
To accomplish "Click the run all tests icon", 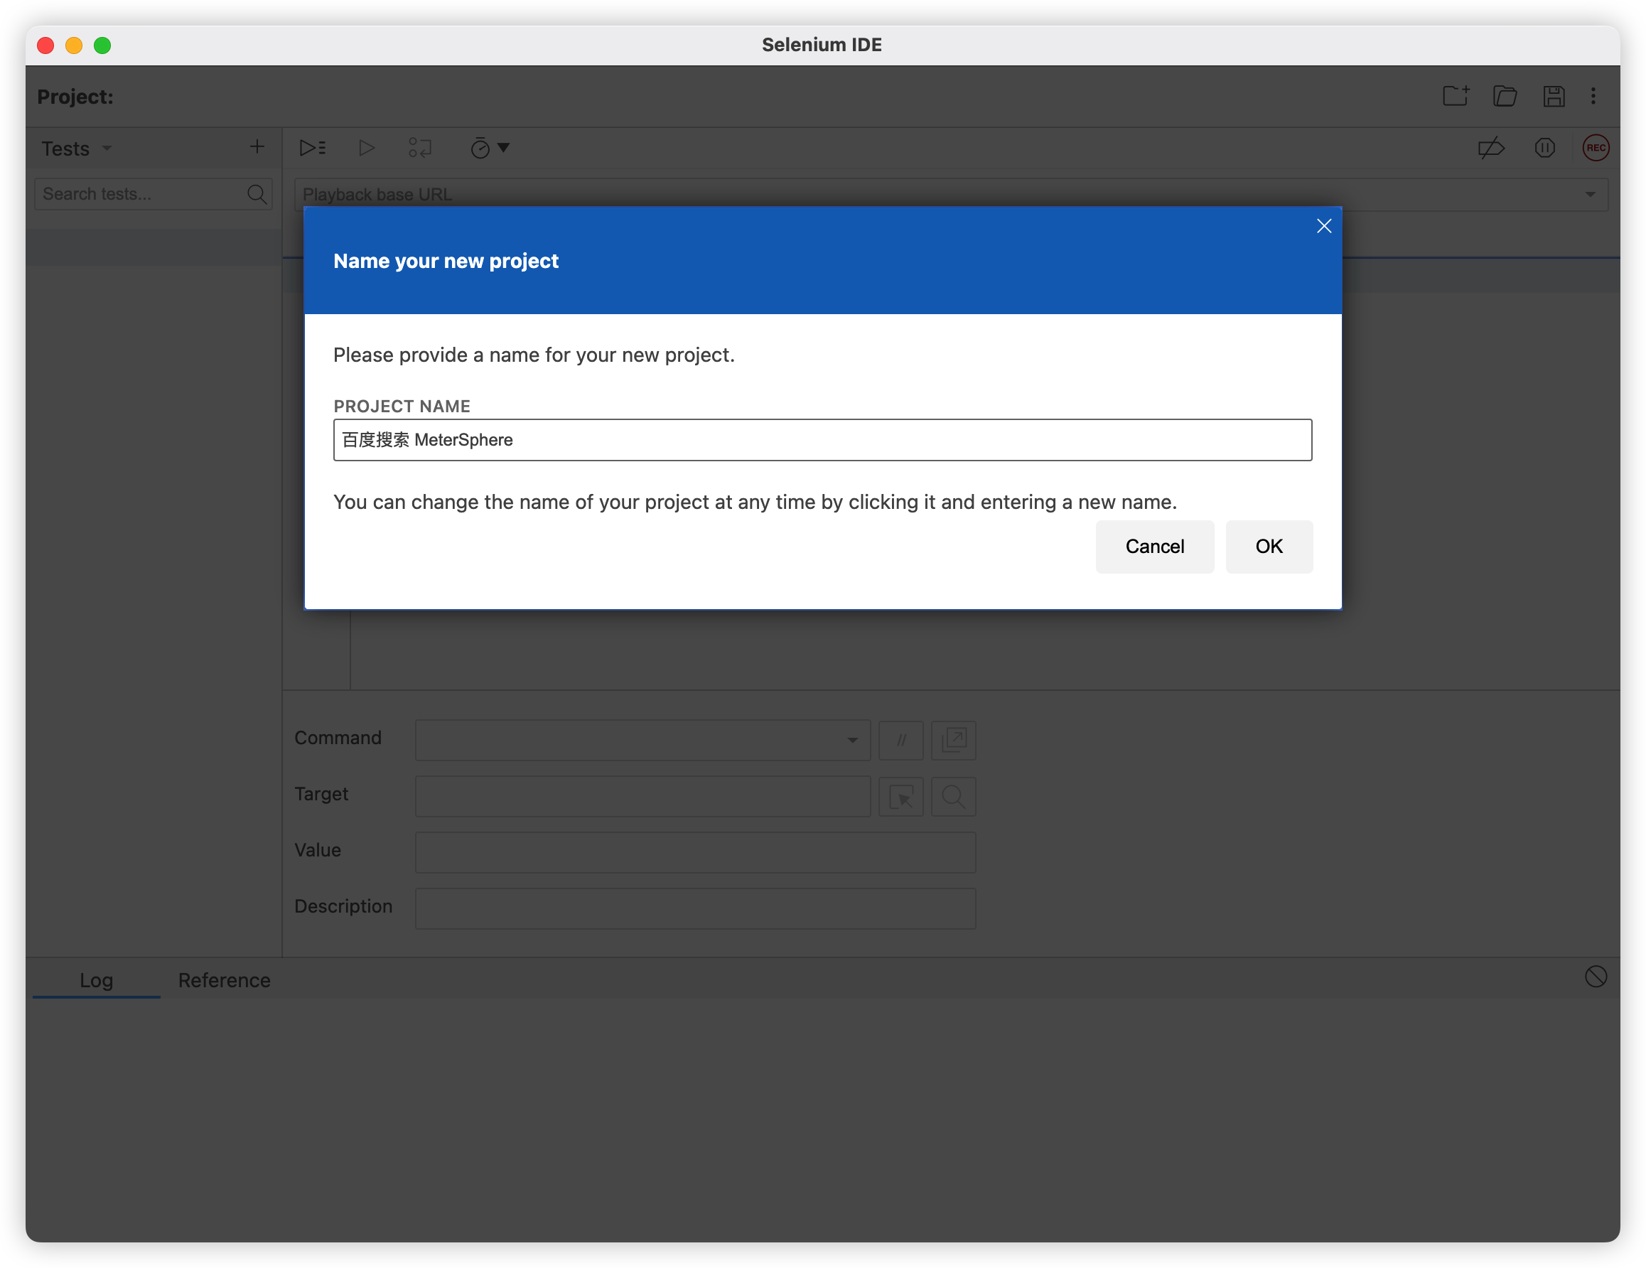I will point(313,148).
